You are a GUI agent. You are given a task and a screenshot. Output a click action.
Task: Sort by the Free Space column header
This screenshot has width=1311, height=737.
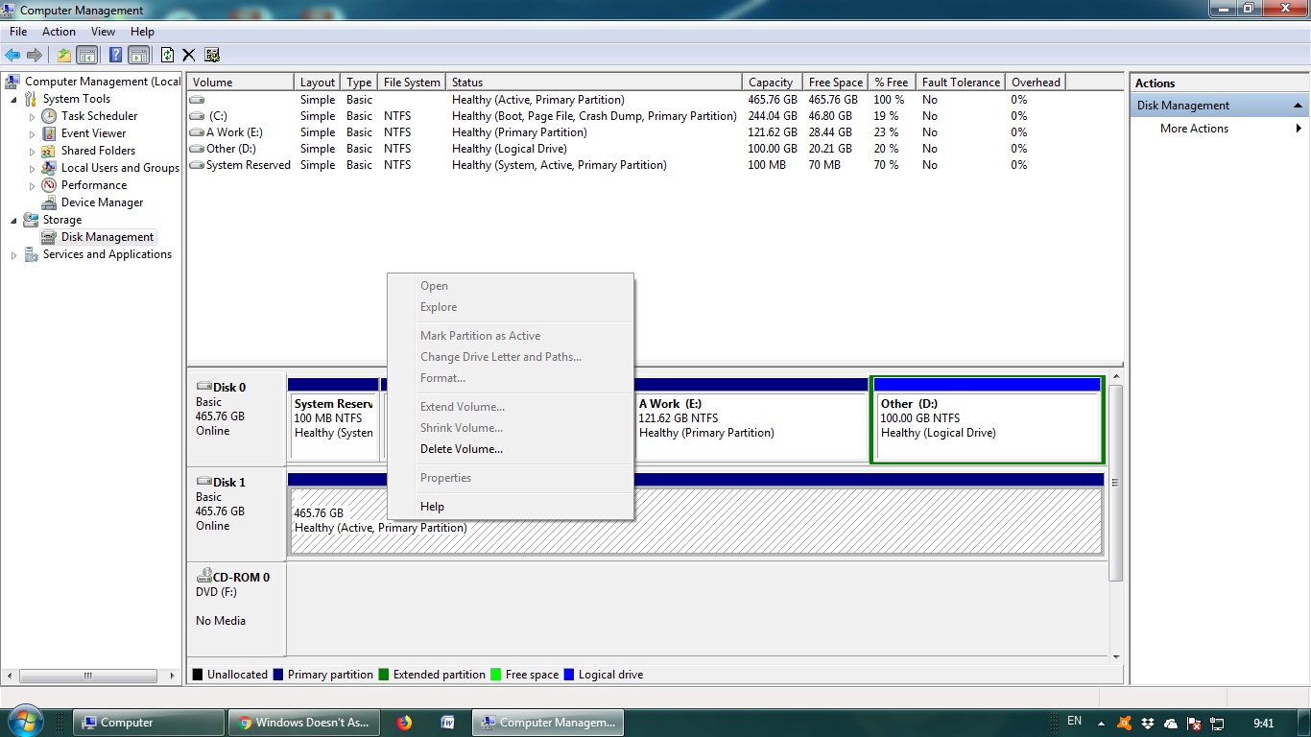click(x=835, y=83)
